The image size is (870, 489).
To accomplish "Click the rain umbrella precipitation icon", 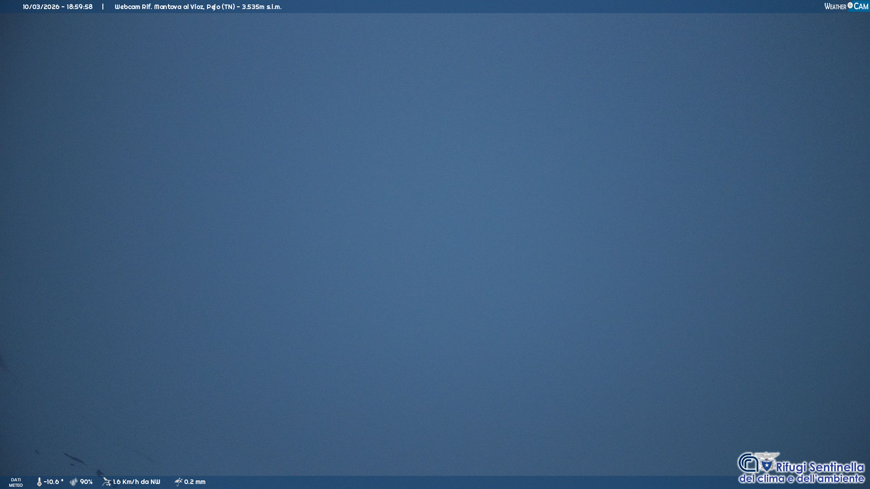I will 178,482.
